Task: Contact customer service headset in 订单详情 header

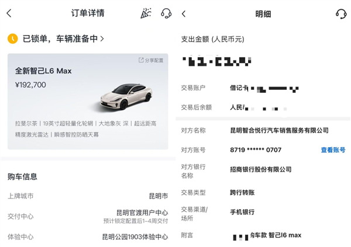Action: pyautogui.click(x=166, y=13)
